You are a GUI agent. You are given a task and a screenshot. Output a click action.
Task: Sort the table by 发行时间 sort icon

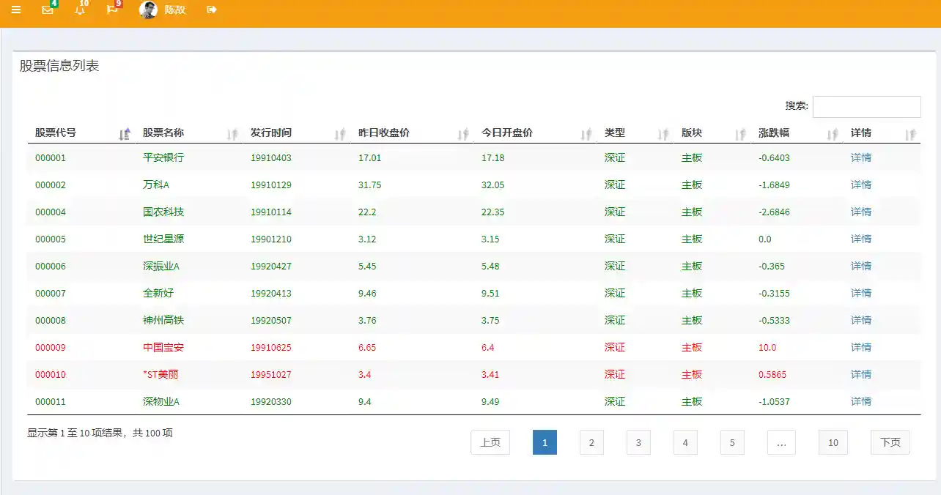tap(340, 134)
